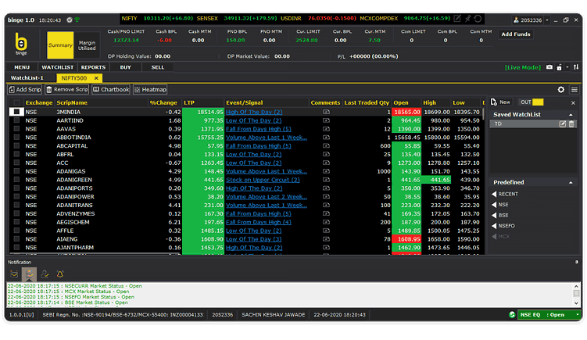Click the unlock padlock icon beside Live Mode
The width and height of the screenshot is (587, 340).
(559, 67)
